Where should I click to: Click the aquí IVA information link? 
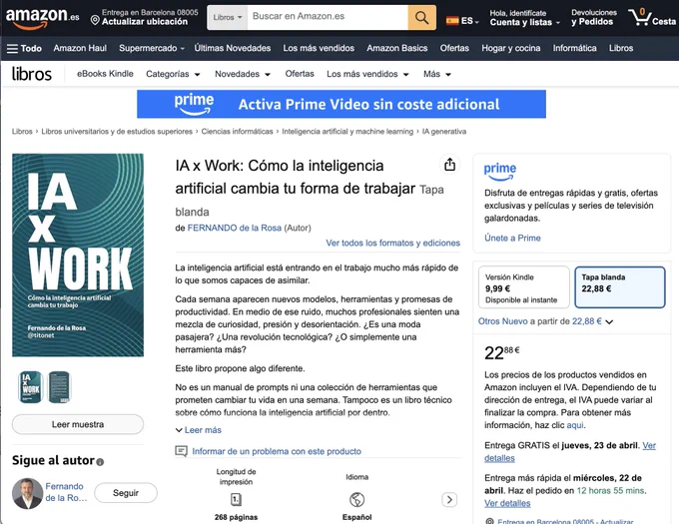(575, 425)
